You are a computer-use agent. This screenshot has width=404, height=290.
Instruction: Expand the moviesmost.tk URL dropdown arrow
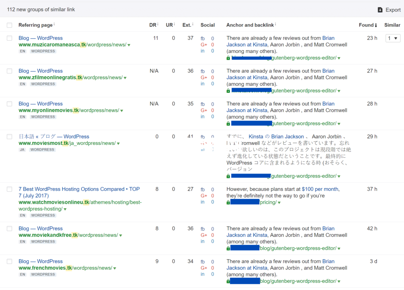(x=118, y=144)
